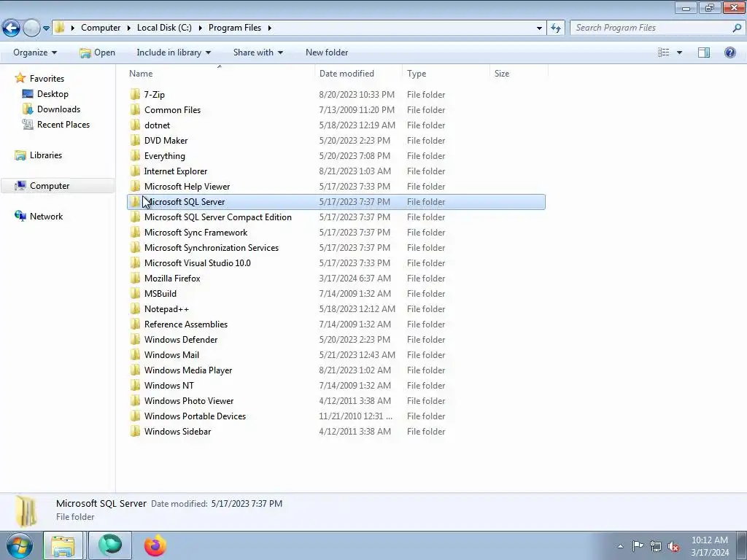Launch Firefox from the taskbar

(155, 545)
